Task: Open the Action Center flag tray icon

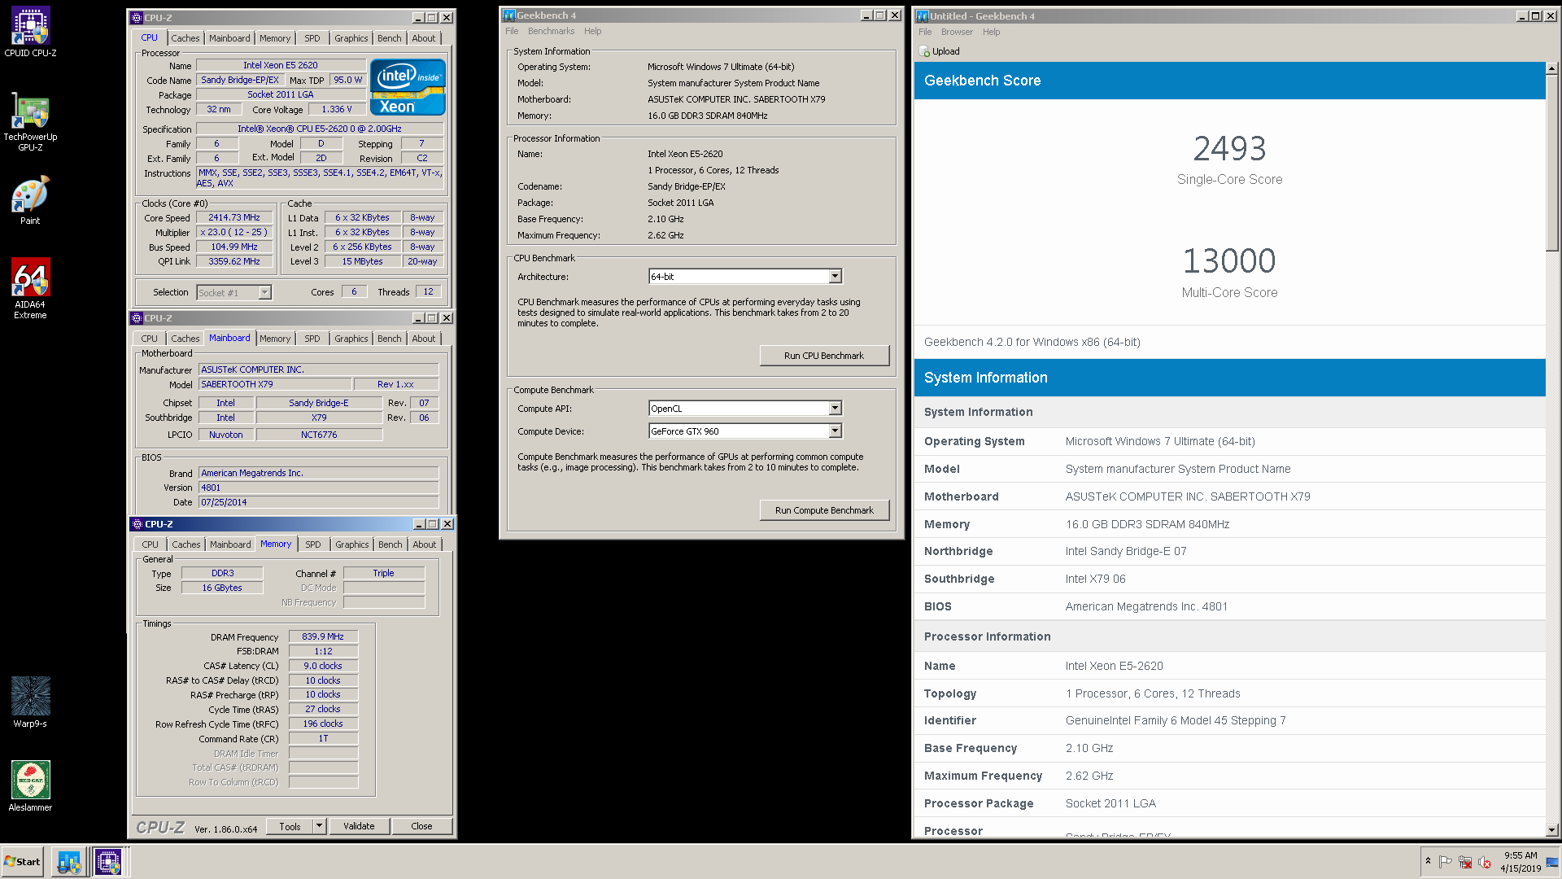Action: click(x=1446, y=862)
